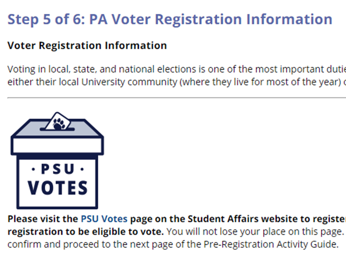Open the PSU Votes hyperlink
This screenshot has width=346, height=259.
pos(104,219)
